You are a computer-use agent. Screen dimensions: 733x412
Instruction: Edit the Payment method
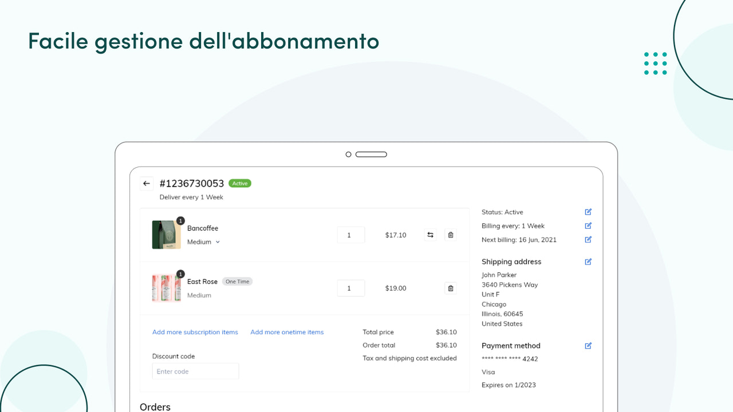(588, 346)
